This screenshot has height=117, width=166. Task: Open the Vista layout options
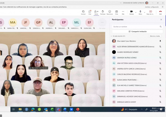tap(116, 12)
